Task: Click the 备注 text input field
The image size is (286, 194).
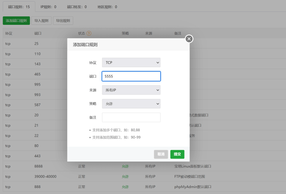Action: coord(131,118)
